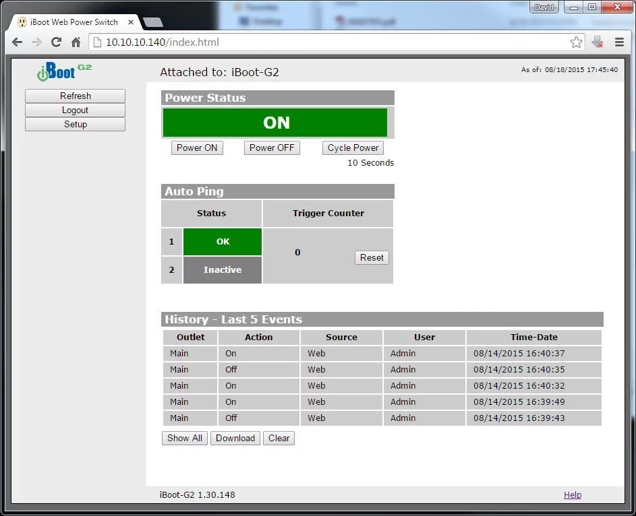Click the history timestamp 08/14/2015 16:40:35
Image resolution: width=636 pixels, height=516 pixels.
tap(519, 370)
